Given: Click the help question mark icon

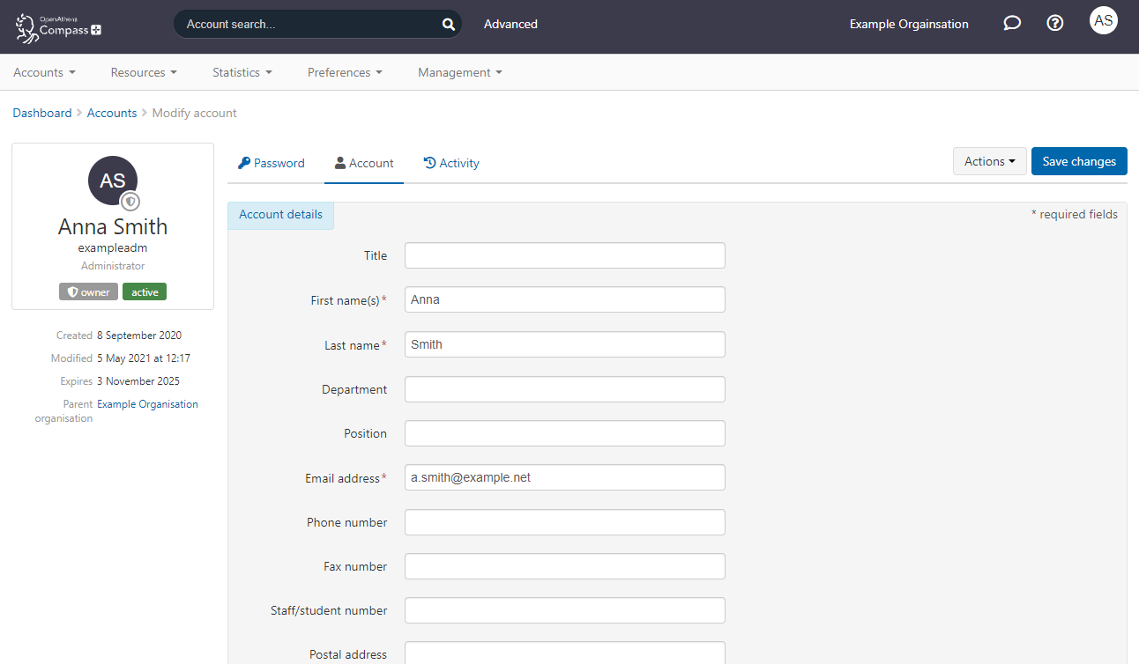Looking at the screenshot, I should coord(1054,23).
